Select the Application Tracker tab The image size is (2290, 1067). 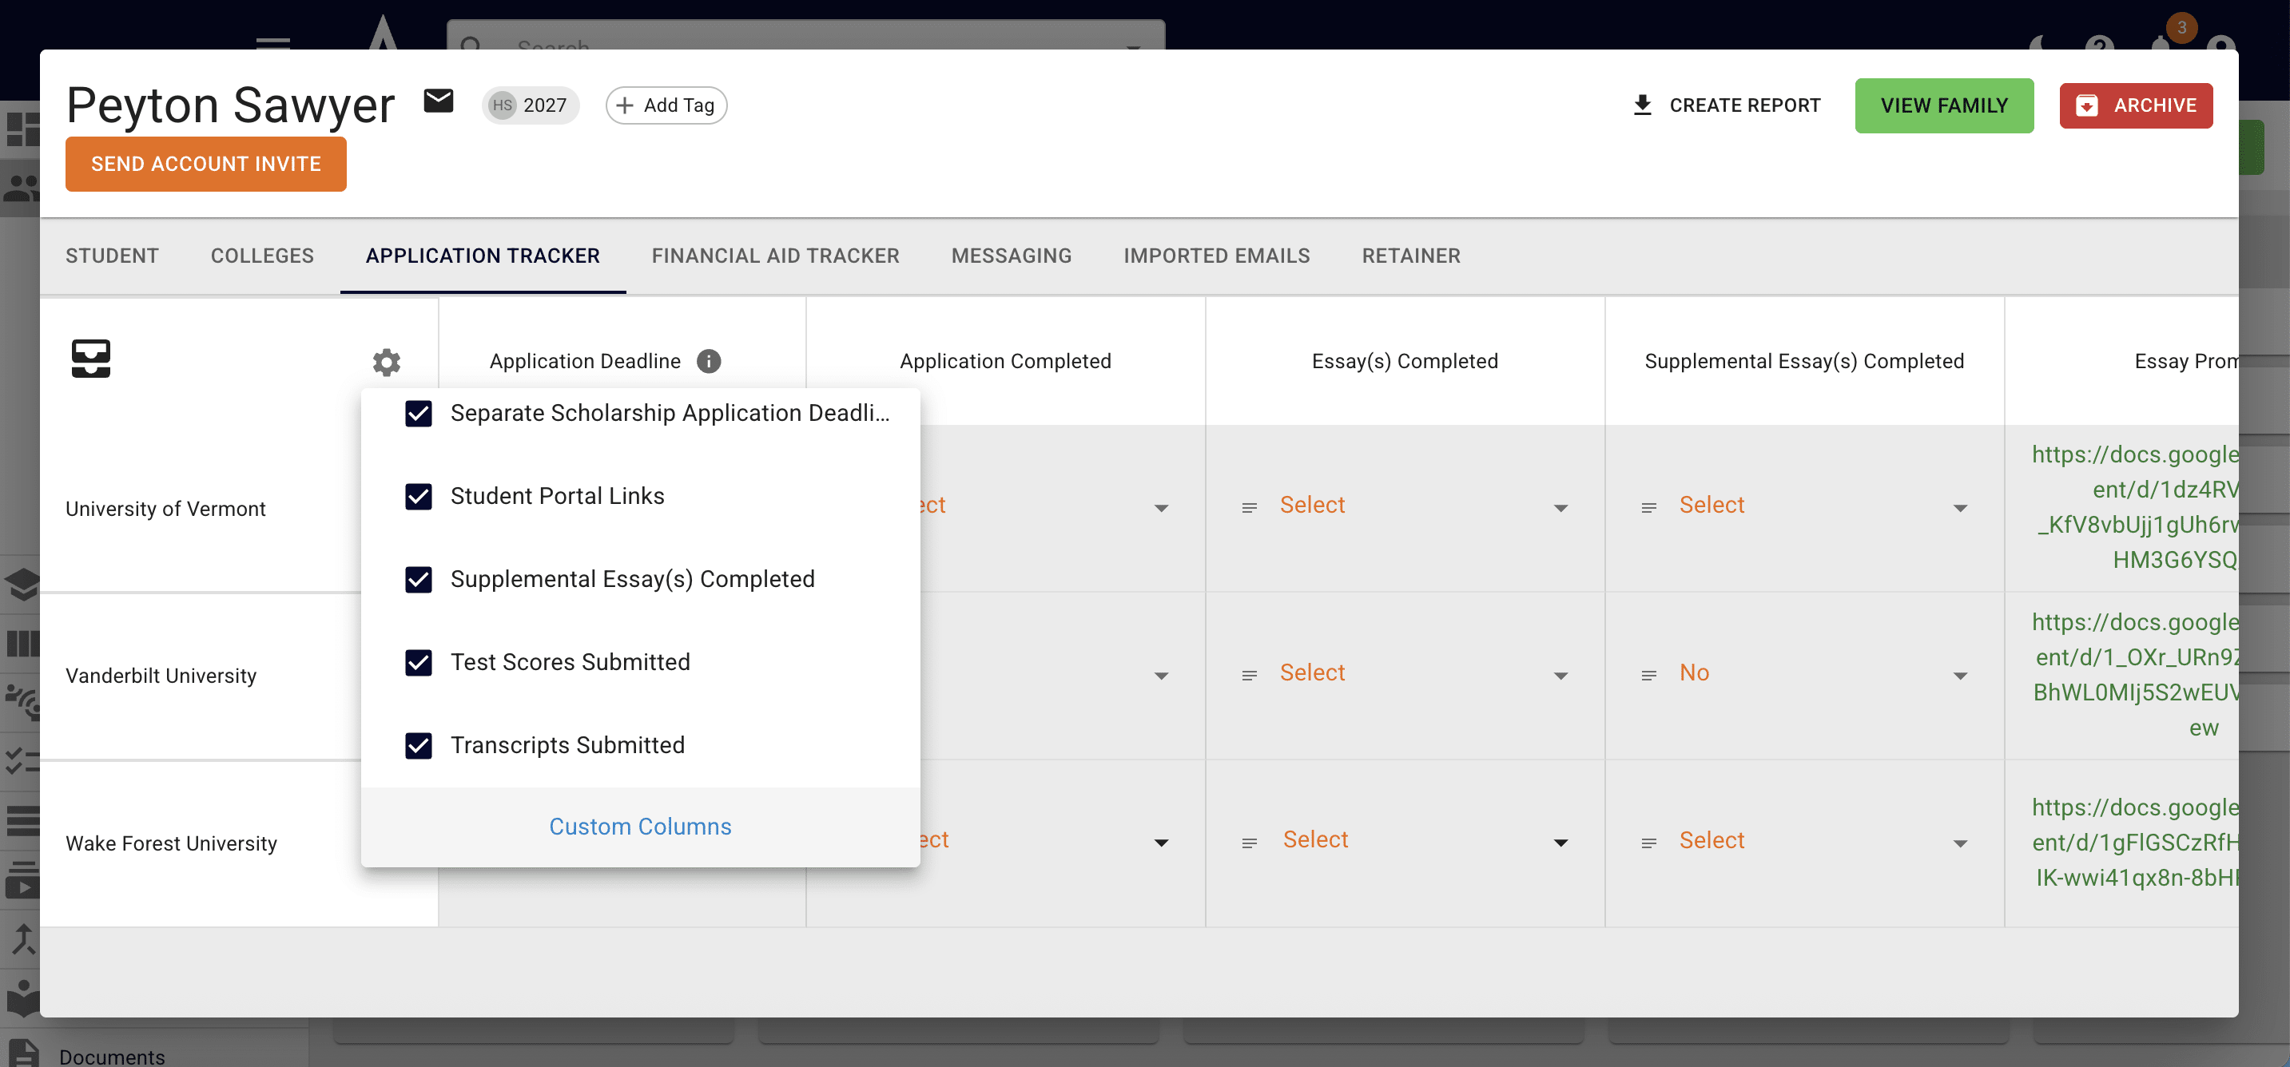point(483,256)
